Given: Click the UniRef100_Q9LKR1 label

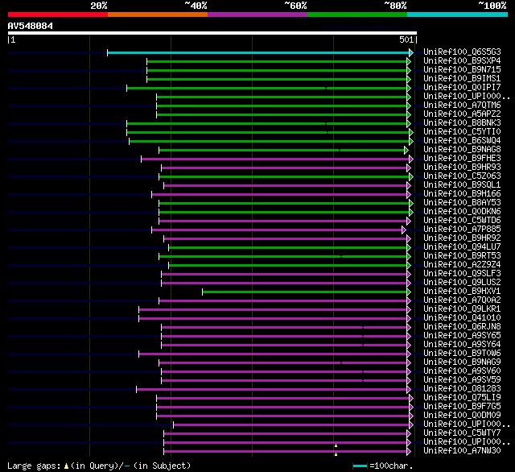Looking at the screenshot, I should point(462,309).
